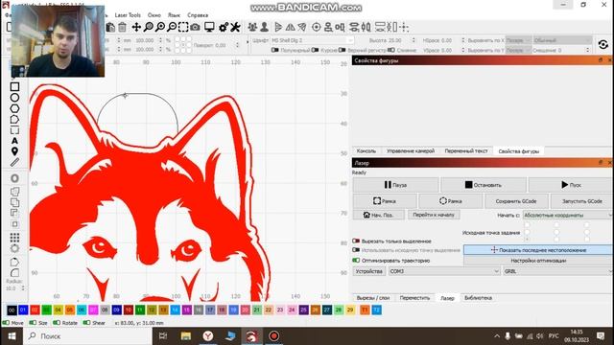
Task: Open Windows taskbar search 'Поиск' field
Action: [x=87, y=336]
